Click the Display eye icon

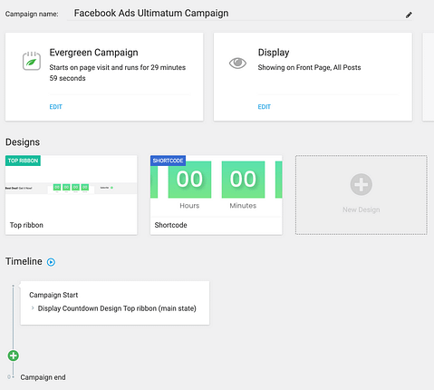point(237,63)
